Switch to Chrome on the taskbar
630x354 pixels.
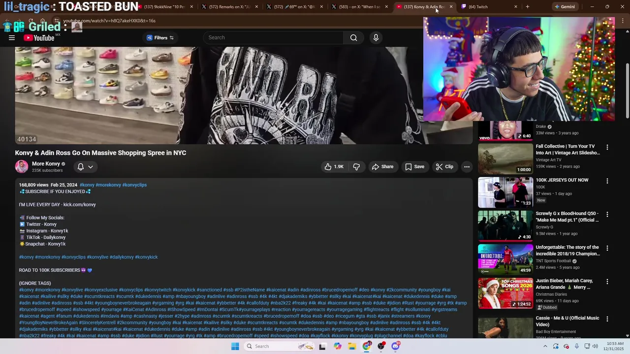367,346
